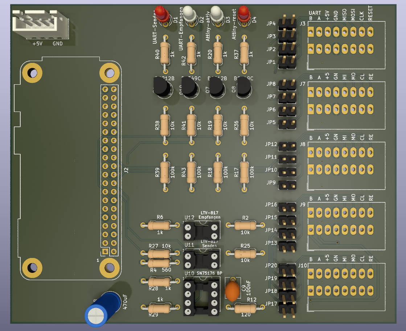406x331 pixels.
Task: Click the 100k resistor R39
Action: pos(165,172)
